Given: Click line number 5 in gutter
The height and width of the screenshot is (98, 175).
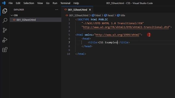Looking at the screenshot, I should tap(69, 35).
